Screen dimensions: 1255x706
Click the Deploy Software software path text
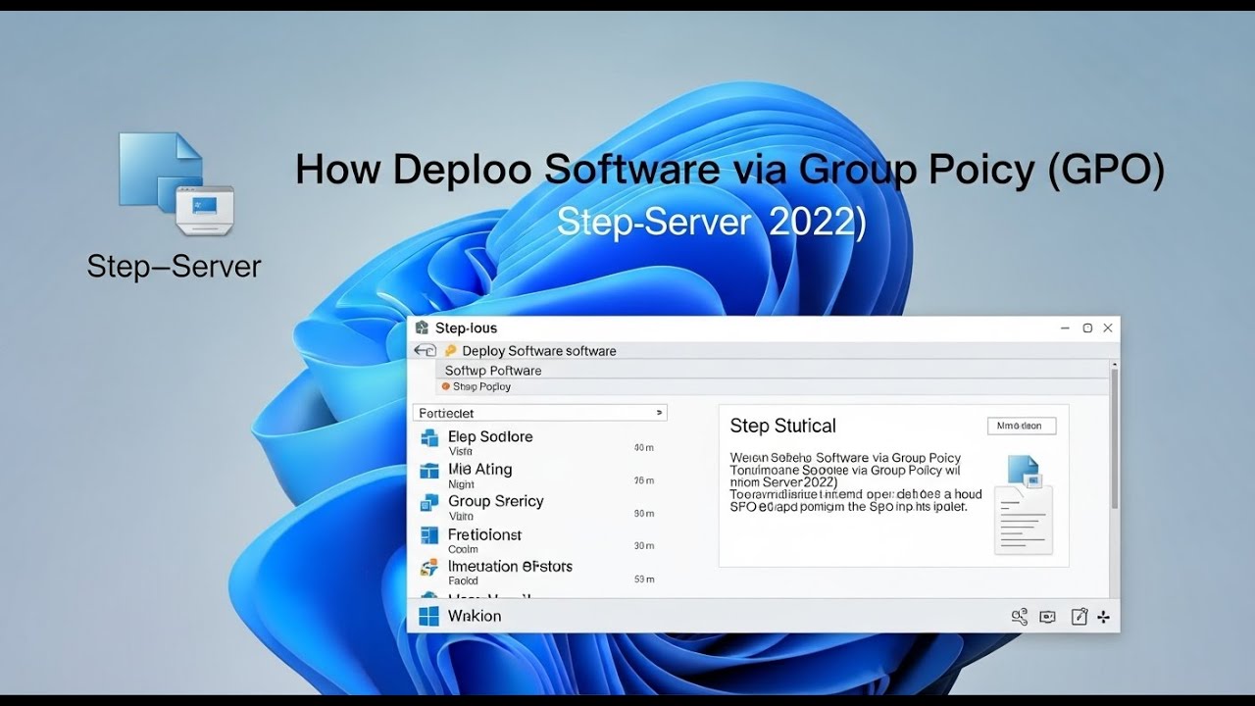539,351
